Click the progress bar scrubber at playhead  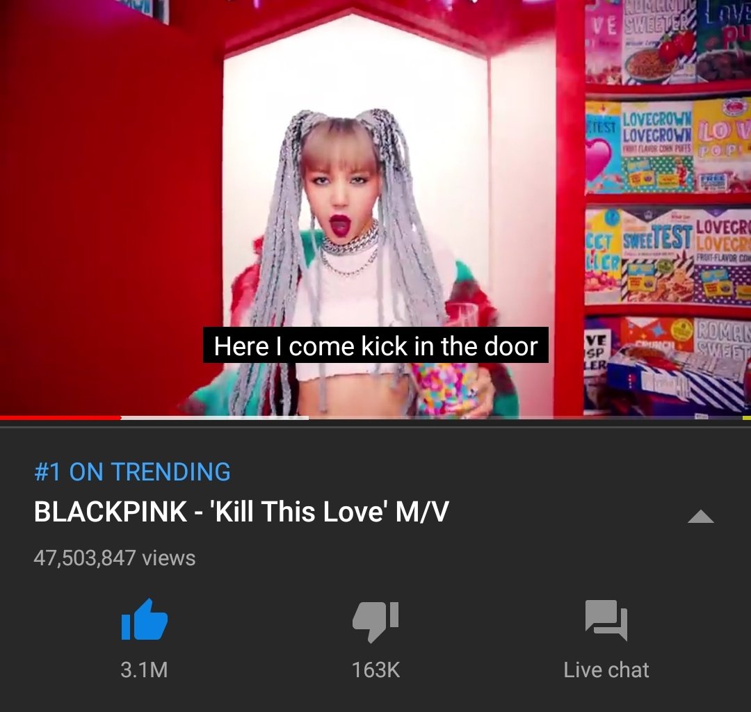120,418
